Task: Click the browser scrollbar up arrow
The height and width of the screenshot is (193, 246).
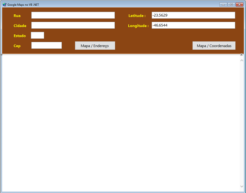Action: [x=242, y=61]
